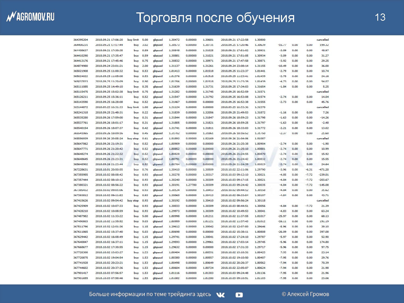Click close time 2018.10.02 22:11:06

coord(235,169)
